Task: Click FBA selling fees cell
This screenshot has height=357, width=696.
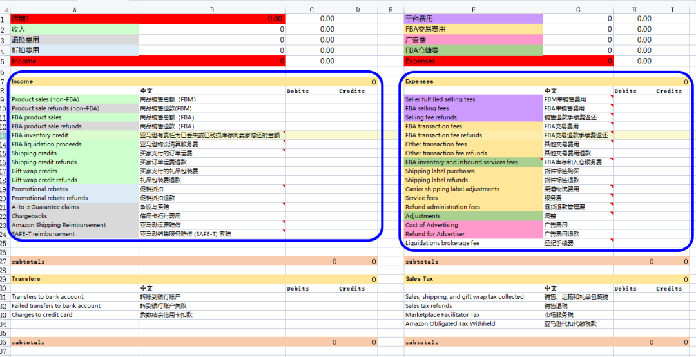Action: pyautogui.click(x=473, y=108)
